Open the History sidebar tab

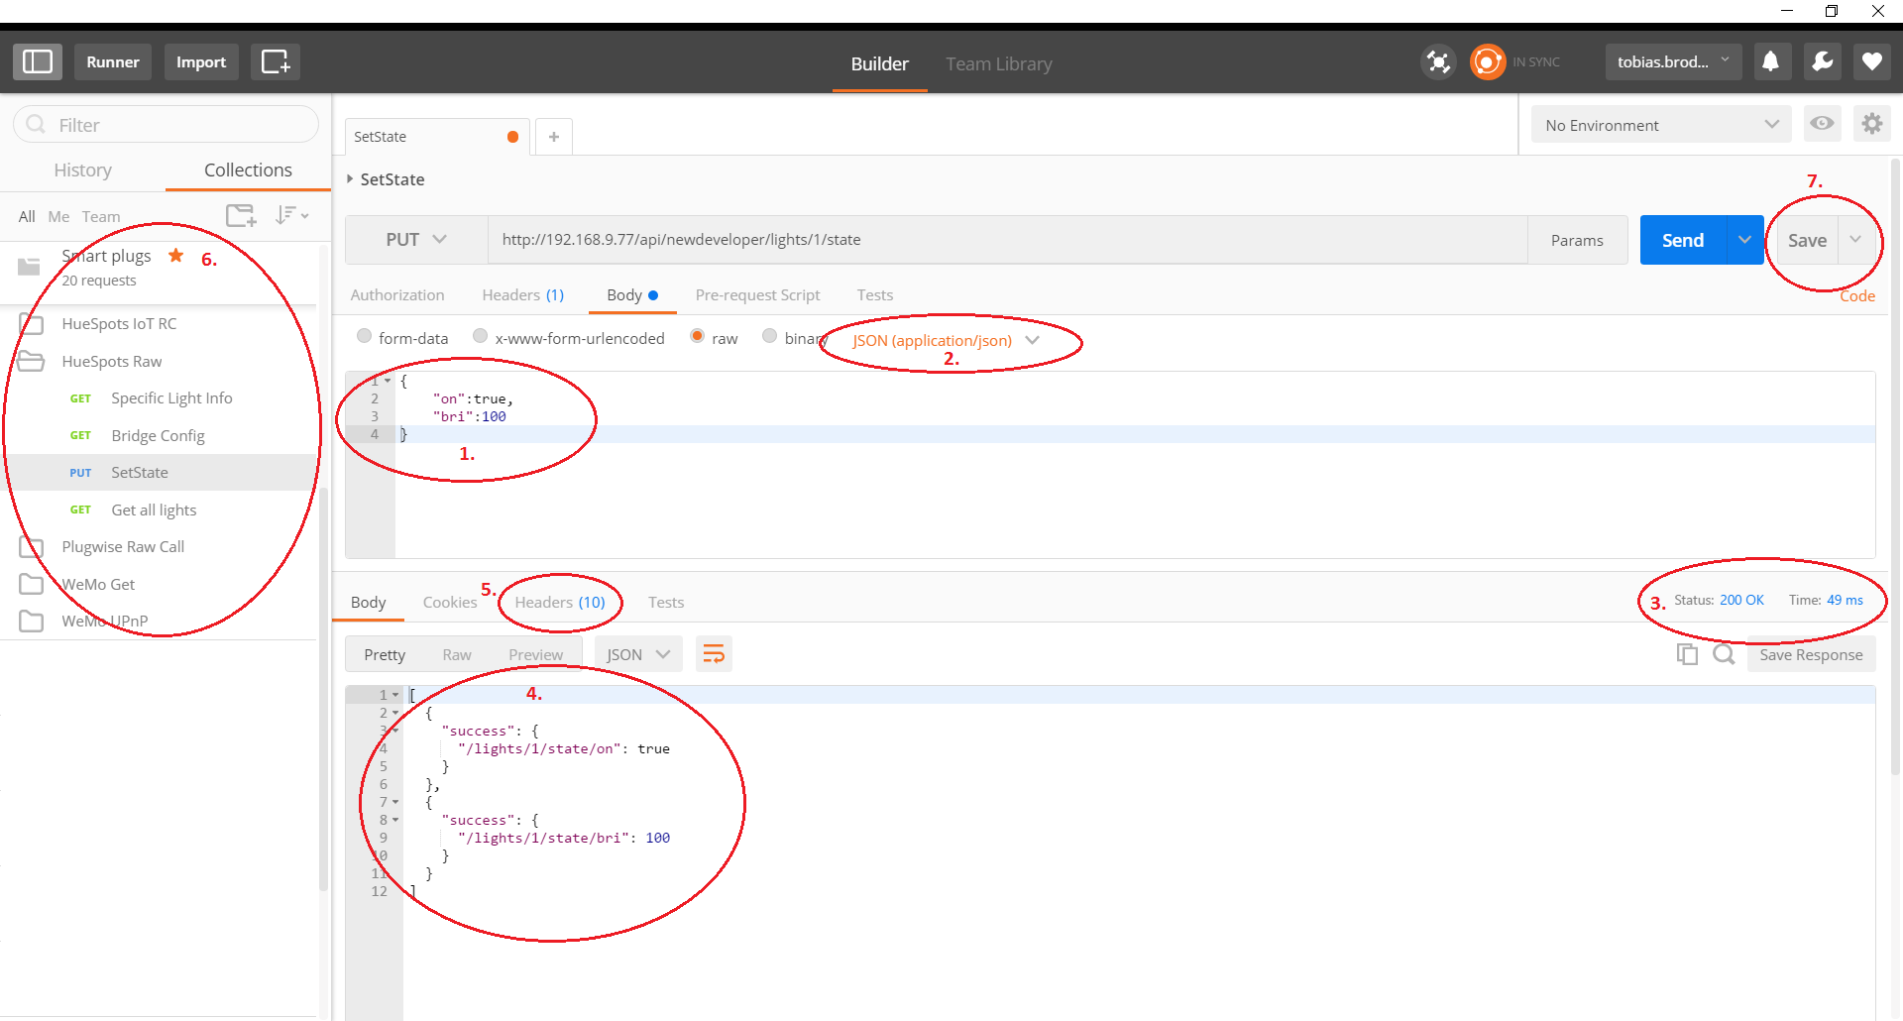click(82, 170)
